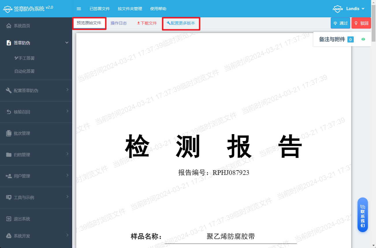376x248 pixels.
Task: Click the documents icon for 批次管理
Action: (x=9, y=133)
